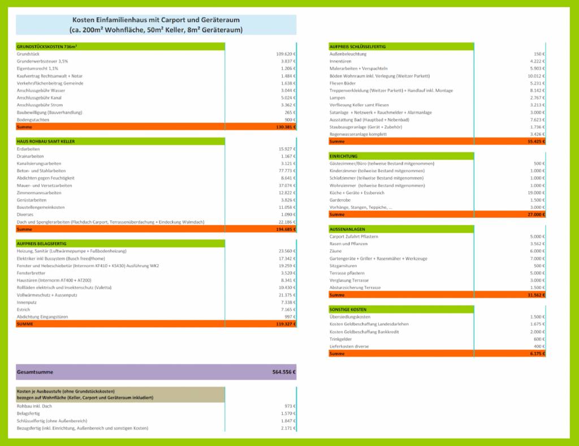
Task: Select the Fensterbretter row label
Action: click(31, 273)
